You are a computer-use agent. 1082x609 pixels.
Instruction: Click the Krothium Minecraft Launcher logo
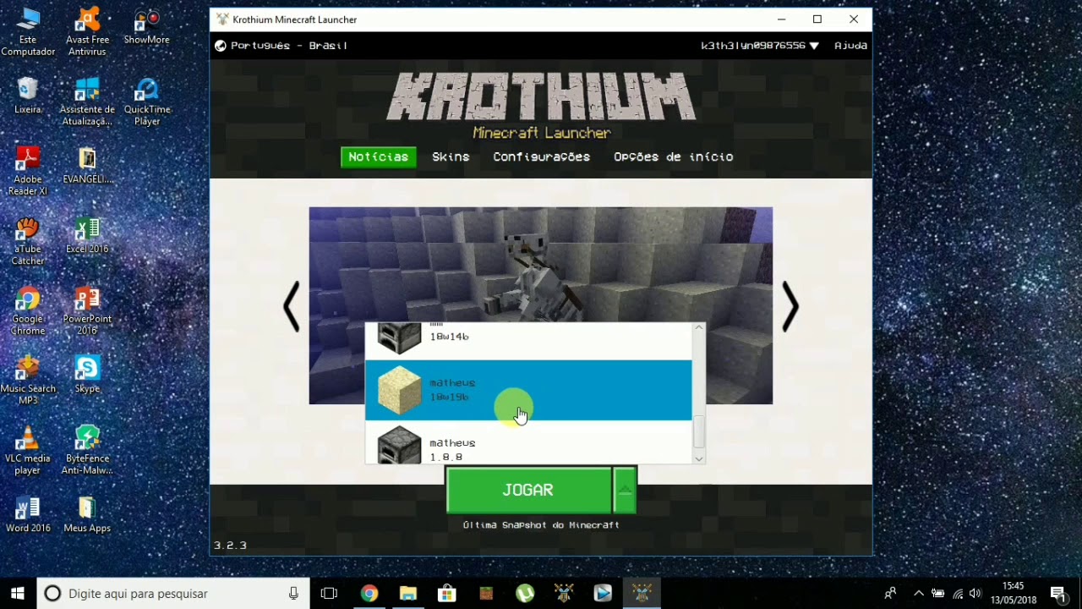(x=541, y=106)
